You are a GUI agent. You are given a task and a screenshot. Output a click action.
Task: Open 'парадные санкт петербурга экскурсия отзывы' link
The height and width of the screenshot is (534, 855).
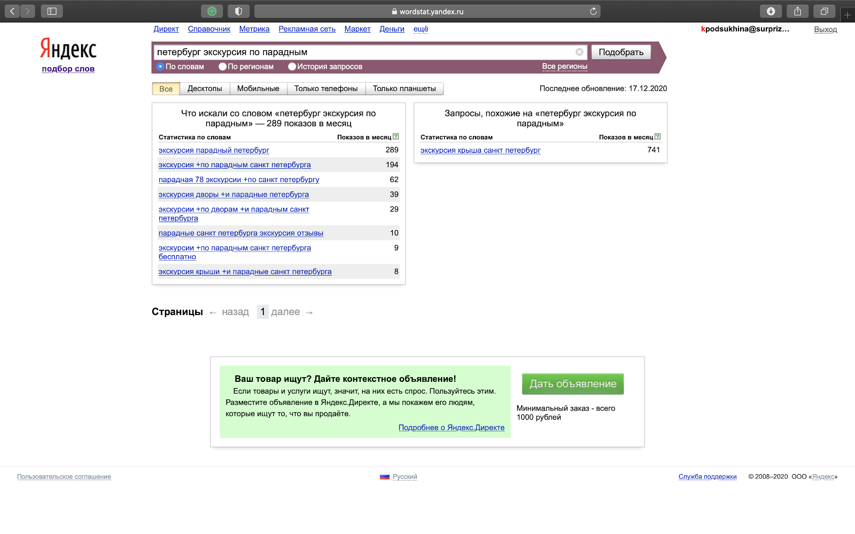click(241, 233)
